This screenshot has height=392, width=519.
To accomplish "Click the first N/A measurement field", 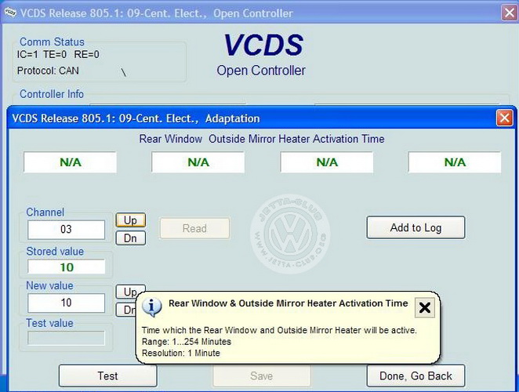I will click(x=70, y=162).
